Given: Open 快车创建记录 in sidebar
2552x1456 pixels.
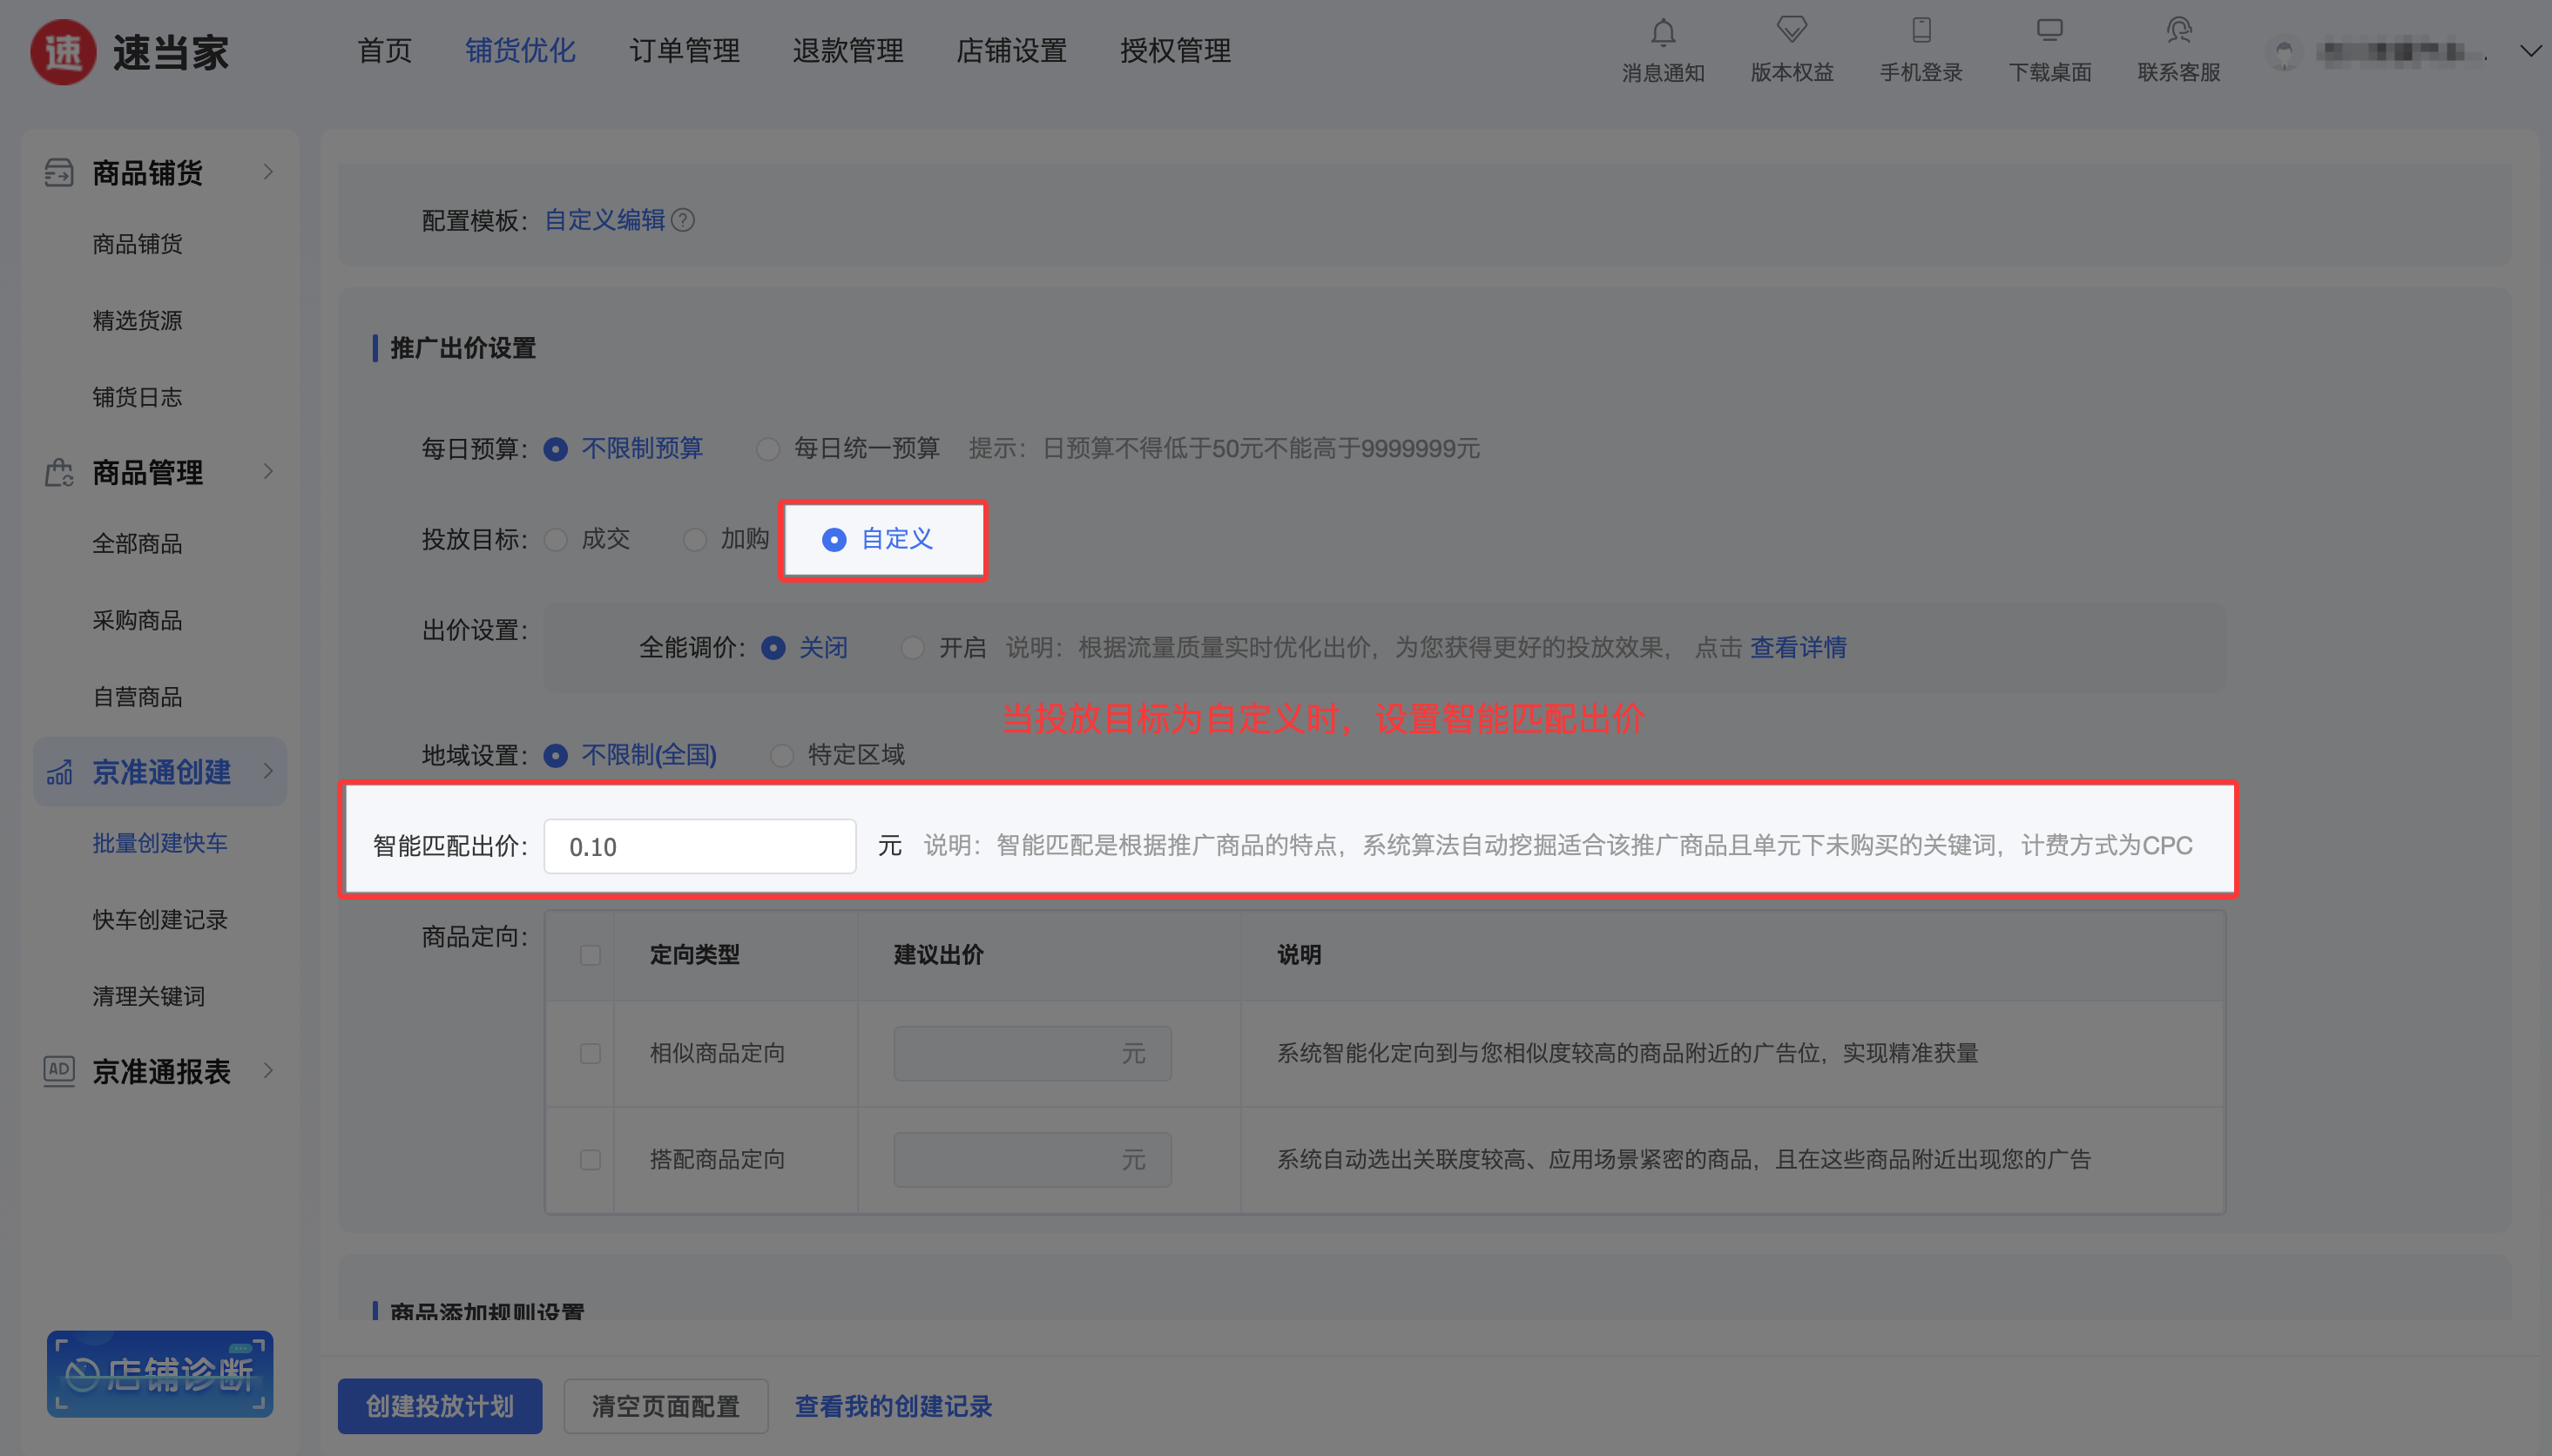Looking at the screenshot, I should (160, 919).
